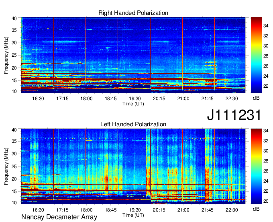Click the "28" dB value on upper colorbar
This screenshot has width=273, height=222.
coord(266,56)
